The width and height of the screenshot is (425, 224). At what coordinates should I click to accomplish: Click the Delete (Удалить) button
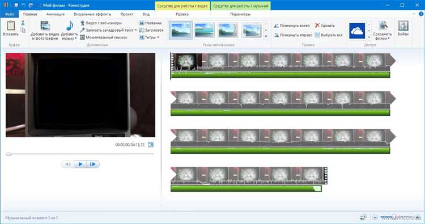click(x=325, y=26)
